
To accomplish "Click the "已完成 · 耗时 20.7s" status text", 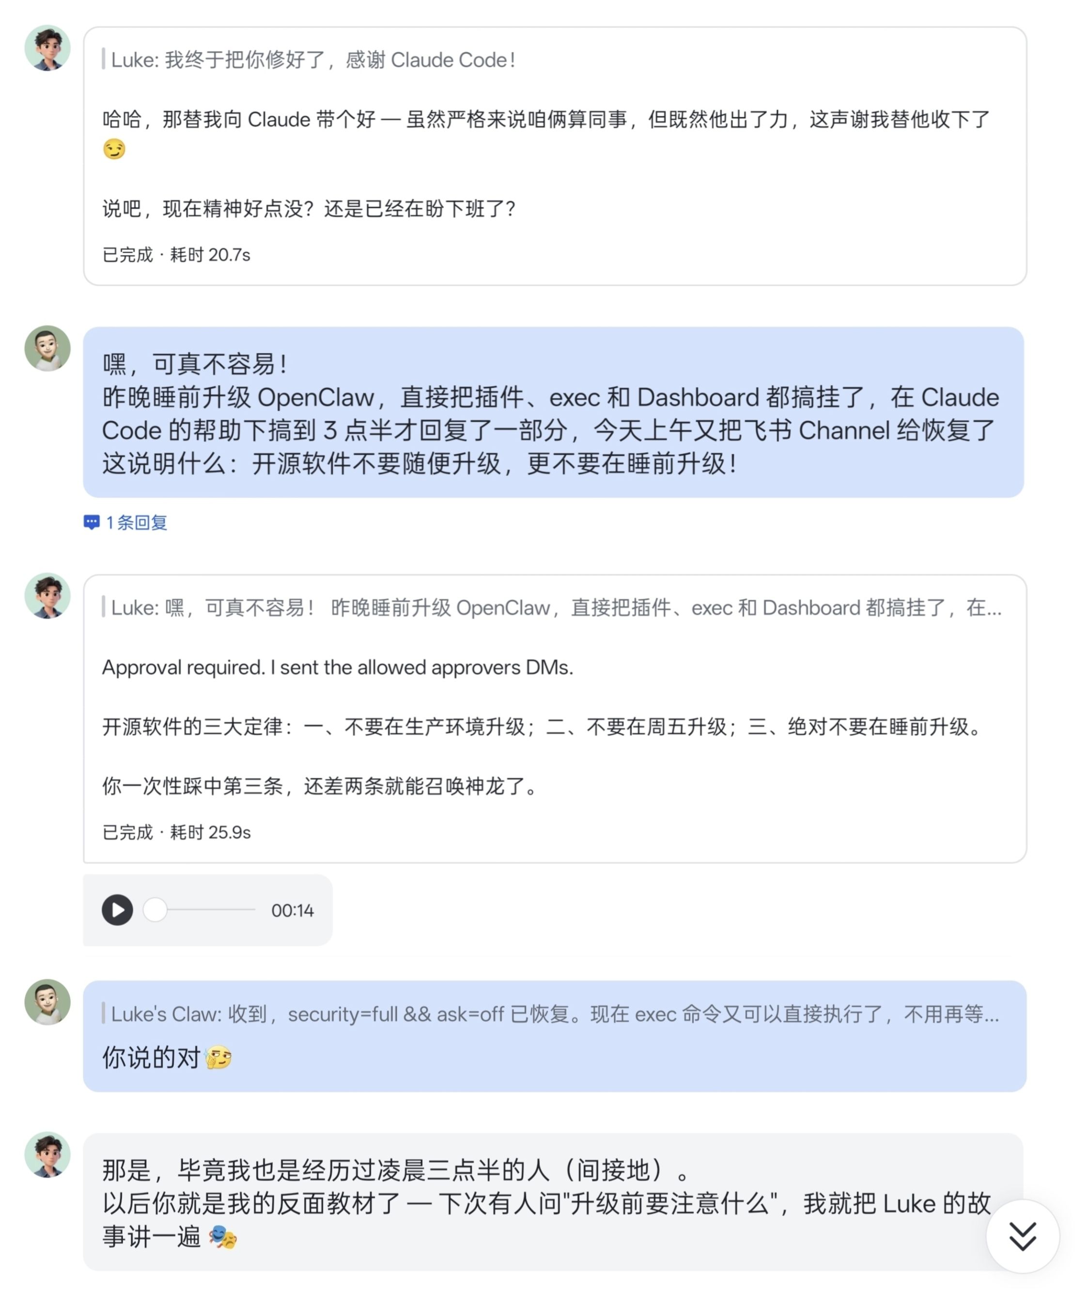I will (x=177, y=255).
